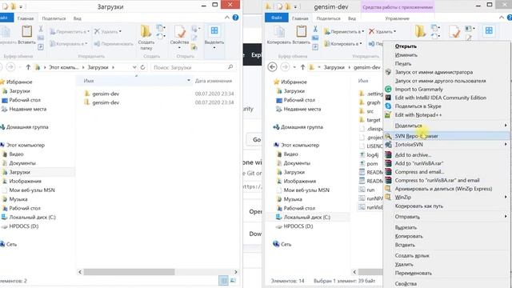Open 'Файл' tab in gensim-dev window
512x288 pixels.
click(276, 18)
